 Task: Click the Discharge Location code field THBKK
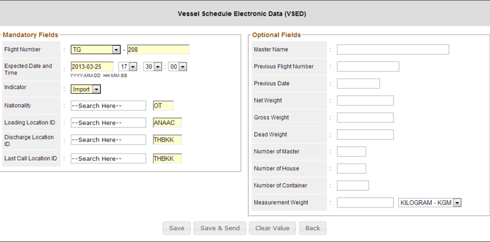coord(167,140)
